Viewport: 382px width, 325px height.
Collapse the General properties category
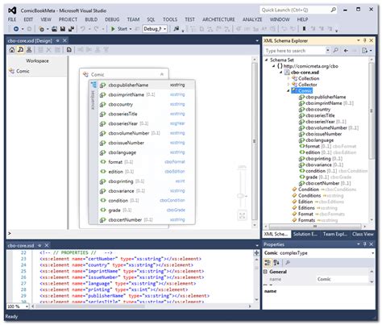click(x=265, y=272)
